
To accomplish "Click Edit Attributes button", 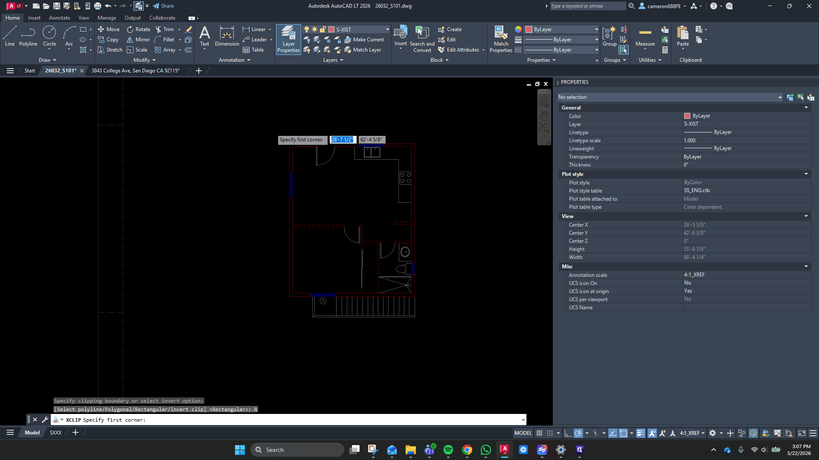I will [x=459, y=50].
